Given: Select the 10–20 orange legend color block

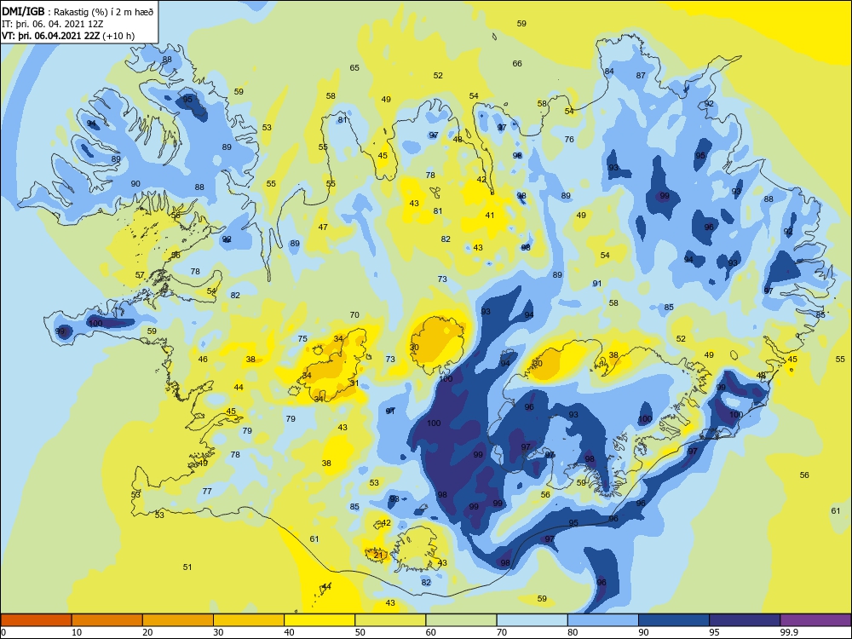Looking at the screenshot, I should tap(107, 620).
